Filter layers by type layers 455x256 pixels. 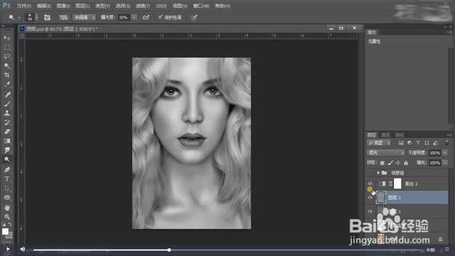click(418, 143)
